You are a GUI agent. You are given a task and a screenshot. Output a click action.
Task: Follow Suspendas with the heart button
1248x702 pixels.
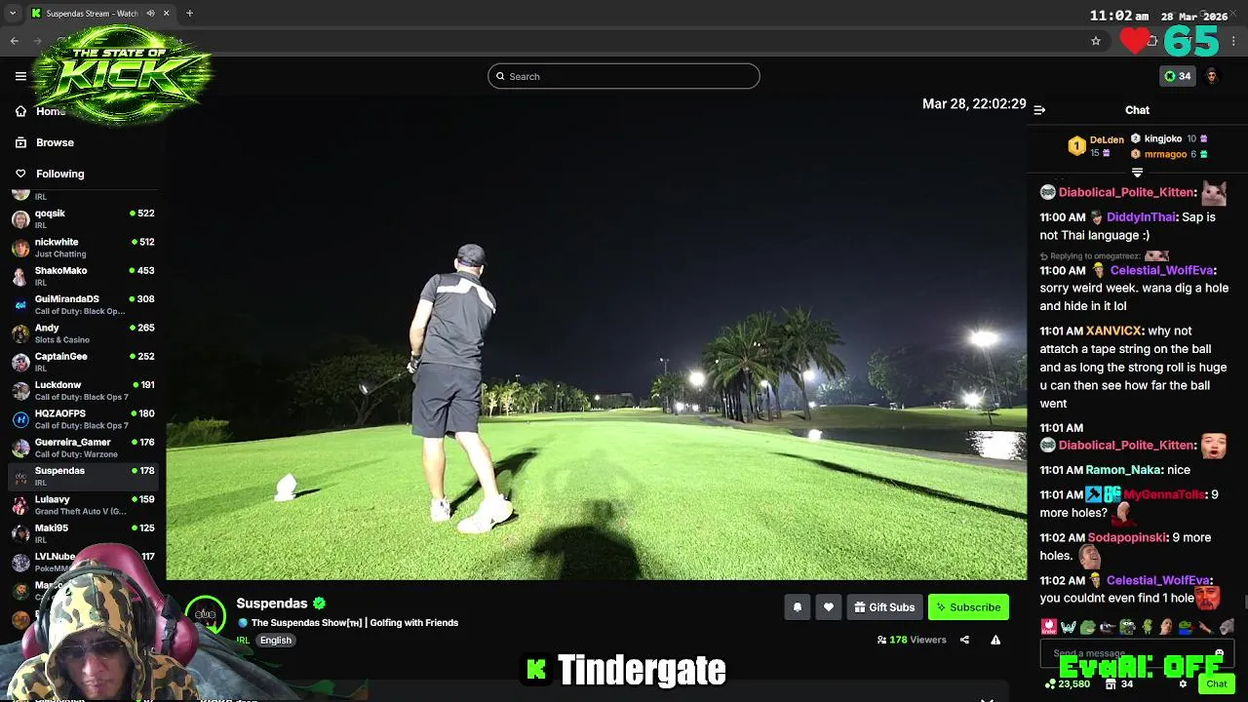[x=828, y=607]
